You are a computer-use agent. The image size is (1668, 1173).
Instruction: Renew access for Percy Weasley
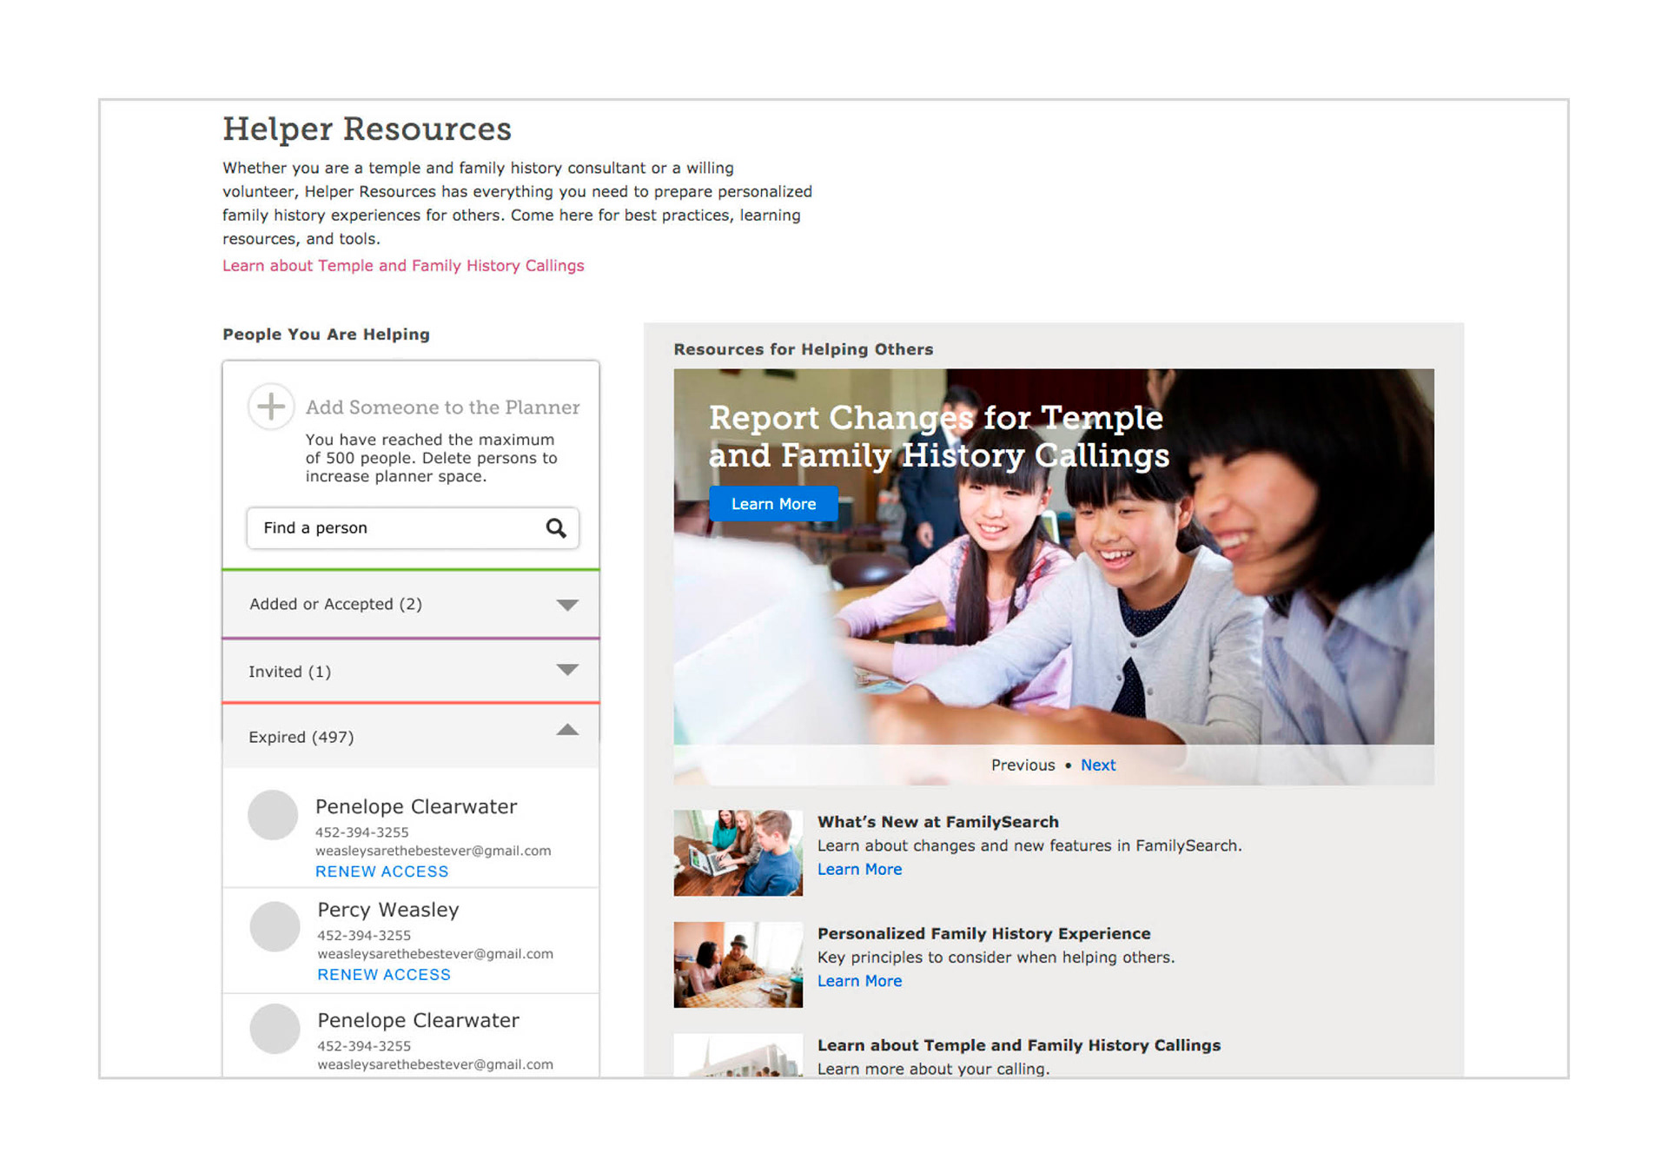pos(383,975)
